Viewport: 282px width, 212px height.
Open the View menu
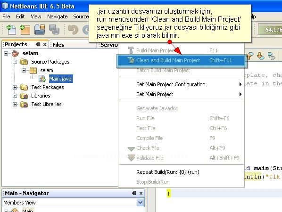click(36, 16)
